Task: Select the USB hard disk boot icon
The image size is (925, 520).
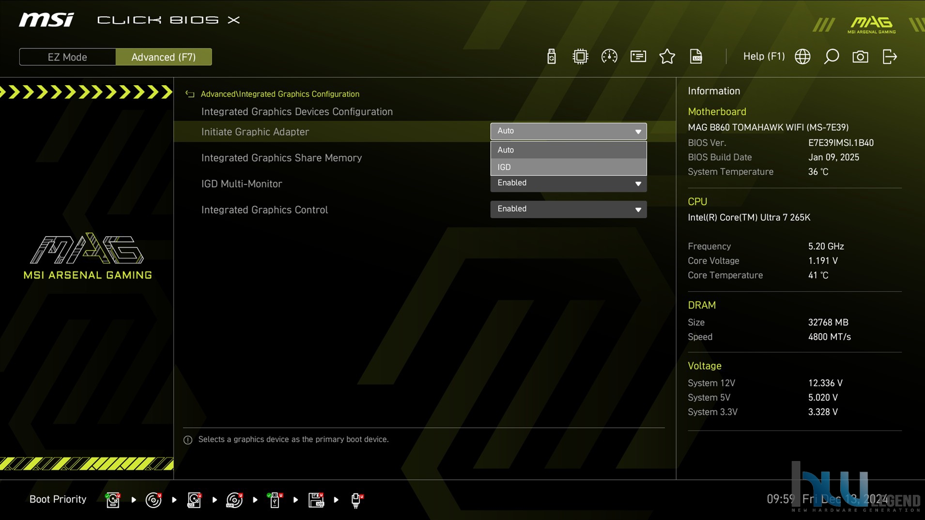Action: point(194,500)
